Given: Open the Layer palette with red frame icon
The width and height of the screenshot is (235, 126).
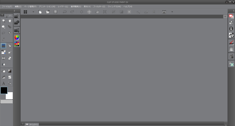Looking at the screenshot, I should pyautogui.click(x=231, y=16).
